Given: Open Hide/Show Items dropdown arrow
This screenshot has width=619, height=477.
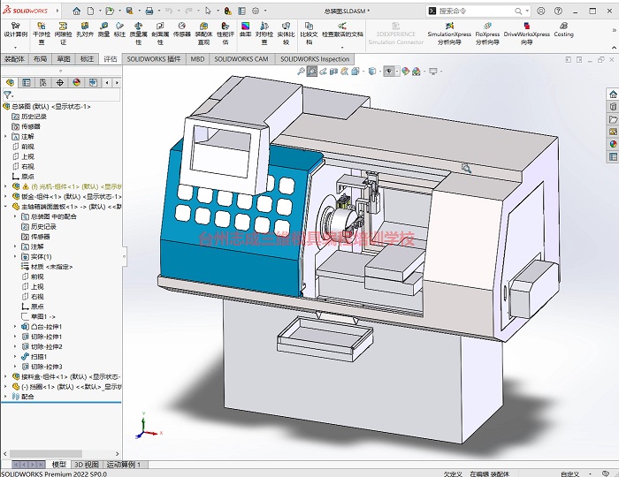Looking at the screenshot, I should pyautogui.click(x=398, y=72).
